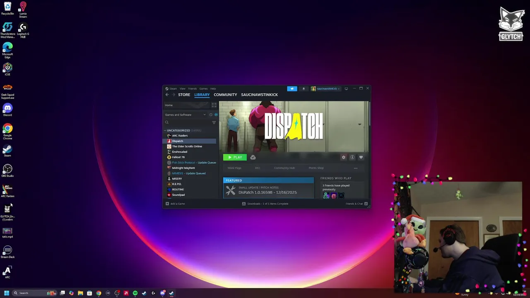Open the Dispatch Store Page link
This screenshot has height=298, width=530.
click(x=234, y=168)
